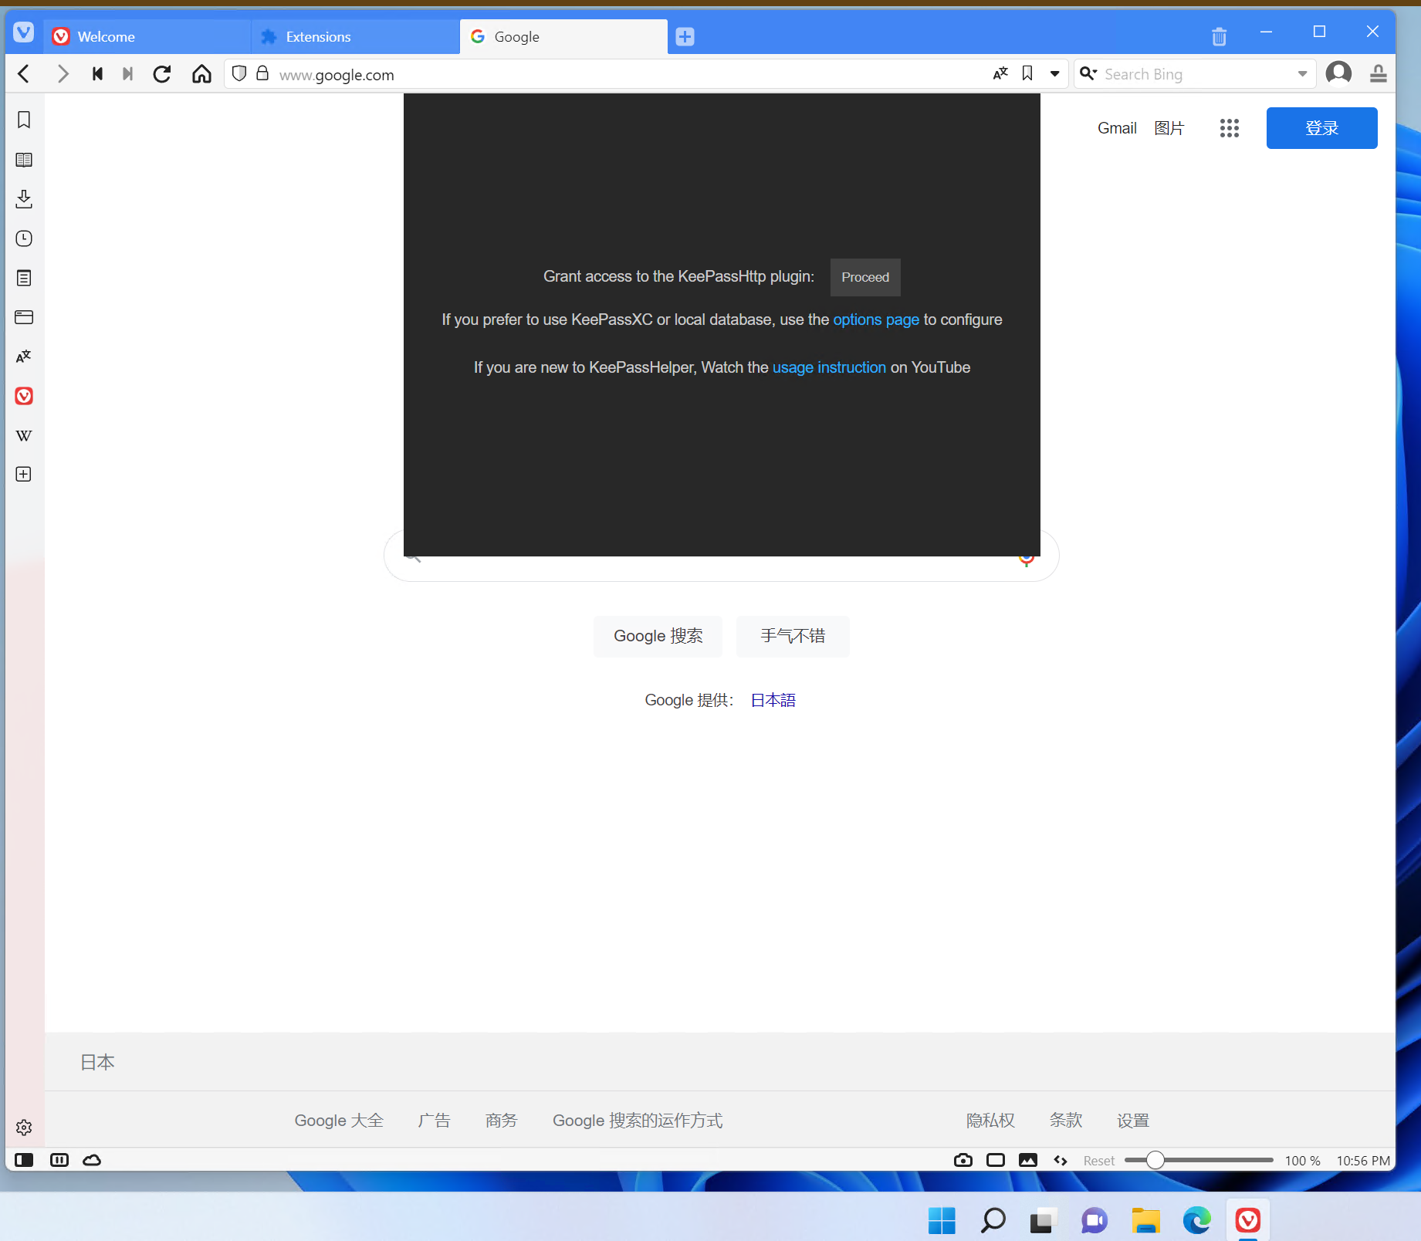Image resolution: width=1421 pixels, height=1241 pixels.
Task: Open the KeePass options page link
Action: pos(876,320)
